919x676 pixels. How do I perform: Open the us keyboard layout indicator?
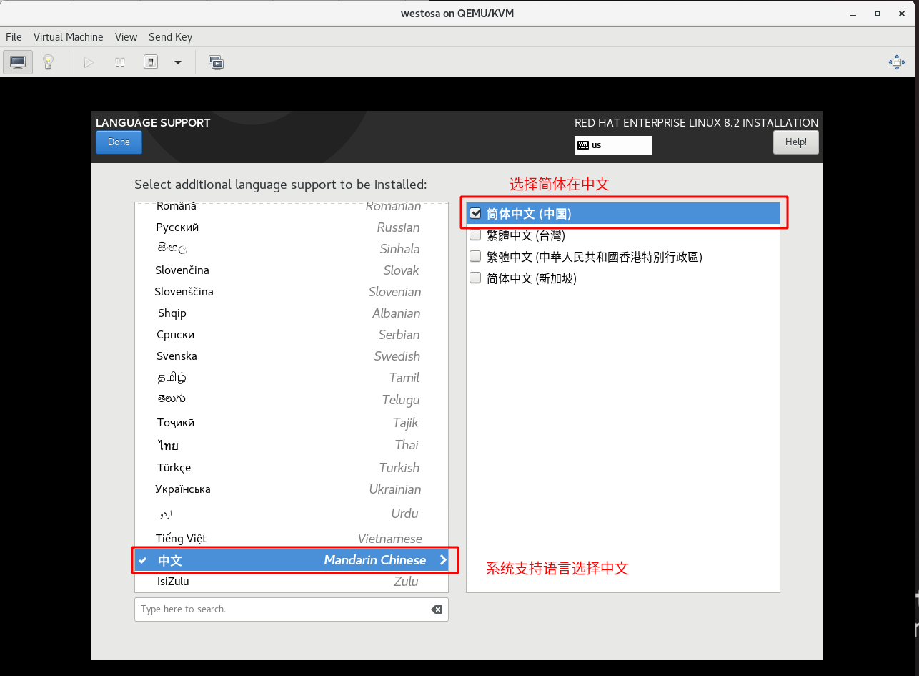click(613, 144)
